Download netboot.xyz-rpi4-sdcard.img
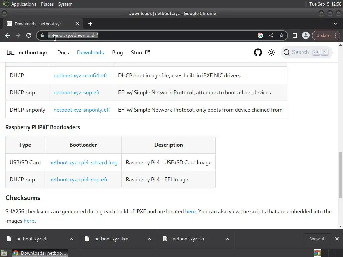Screen dimensions: 343x257 (x=83, y=162)
